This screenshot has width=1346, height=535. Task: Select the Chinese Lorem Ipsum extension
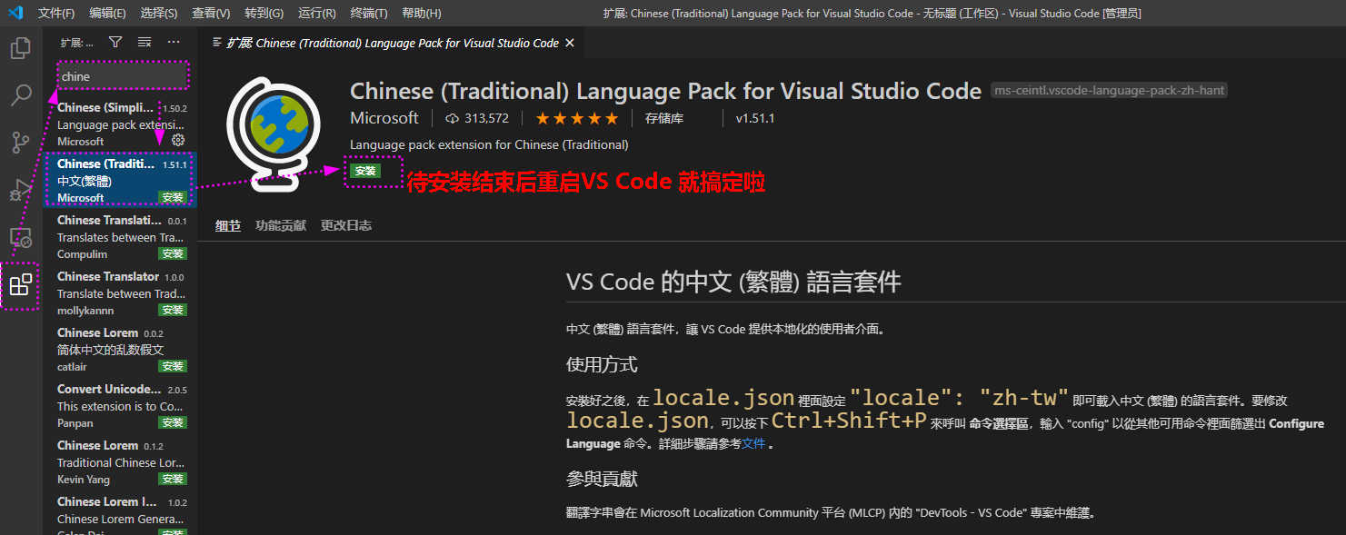pos(120,512)
